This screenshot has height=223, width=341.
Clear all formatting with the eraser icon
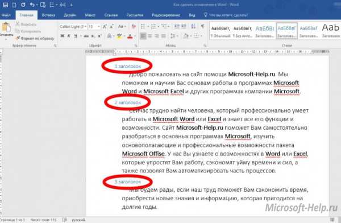[x=134, y=27]
